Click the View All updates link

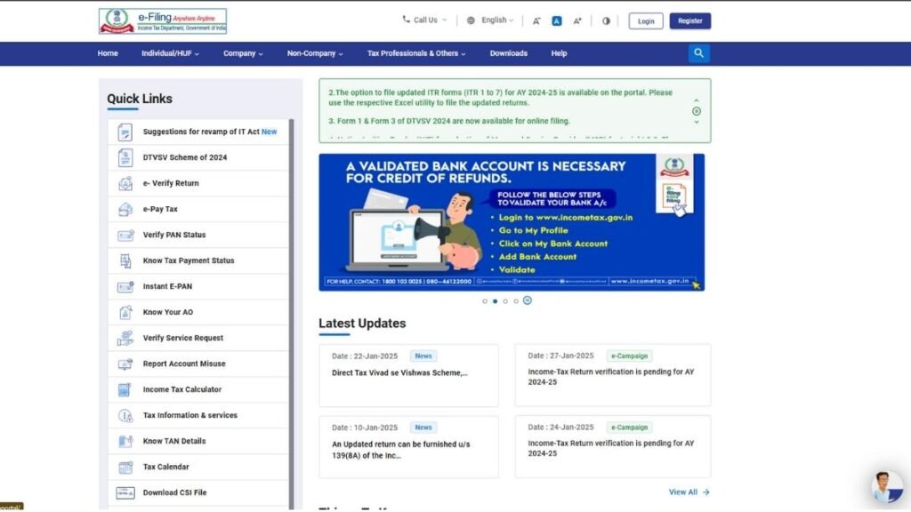click(x=689, y=492)
